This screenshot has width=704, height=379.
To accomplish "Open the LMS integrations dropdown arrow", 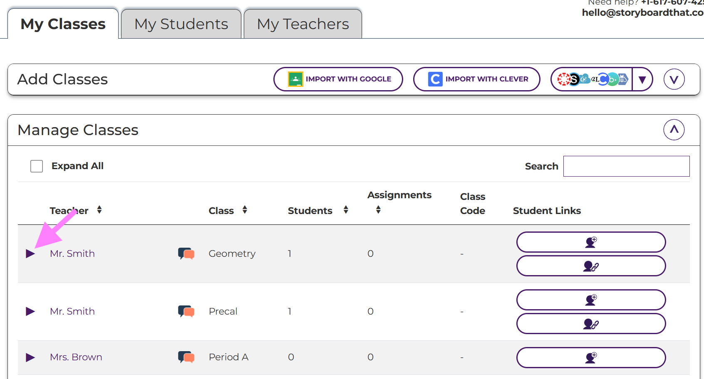I will tap(642, 79).
